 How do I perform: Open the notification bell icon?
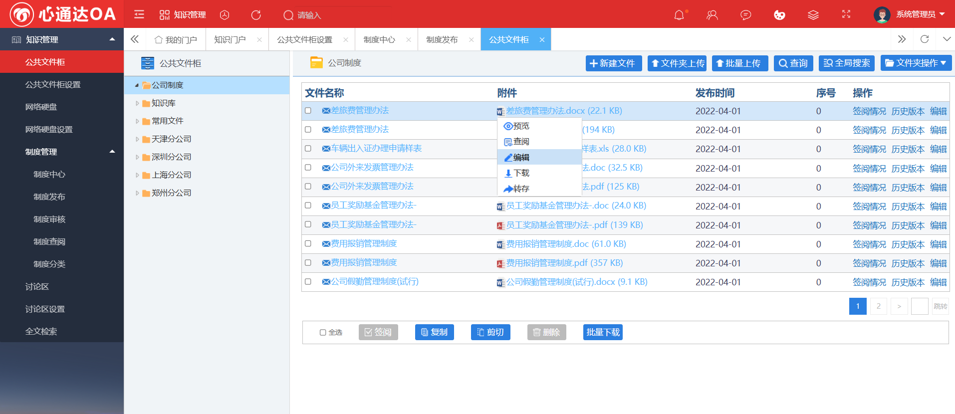point(679,15)
